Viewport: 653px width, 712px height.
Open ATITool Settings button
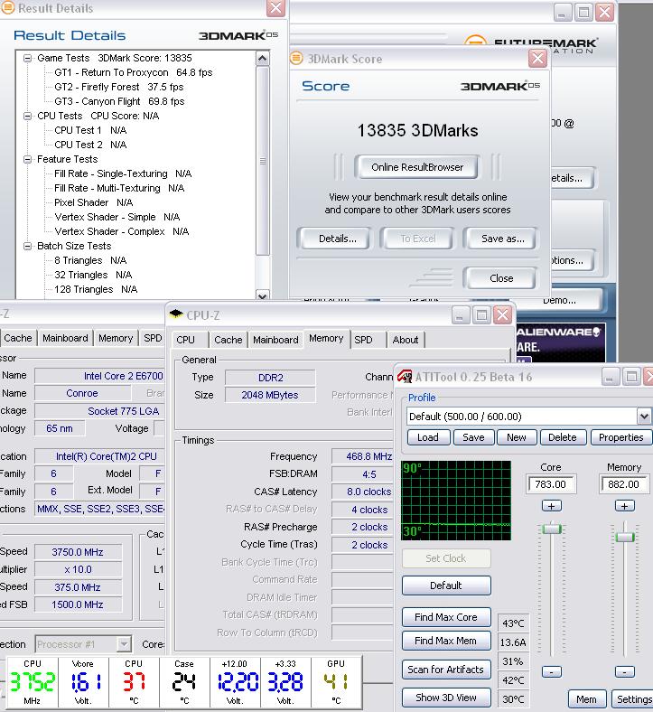(x=633, y=699)
